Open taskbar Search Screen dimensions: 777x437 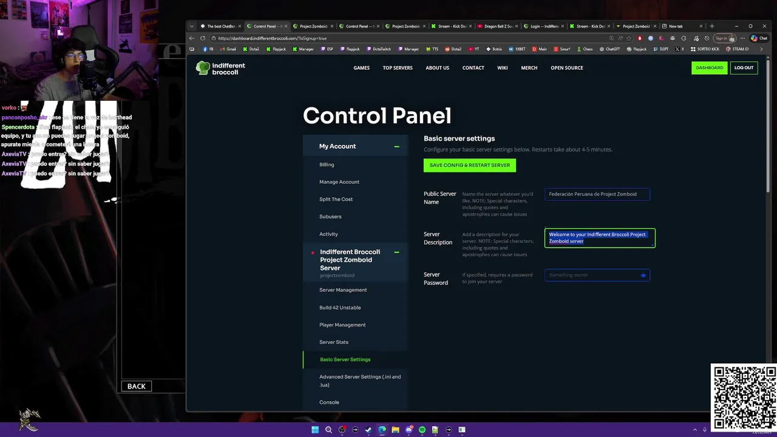[328, 430]
